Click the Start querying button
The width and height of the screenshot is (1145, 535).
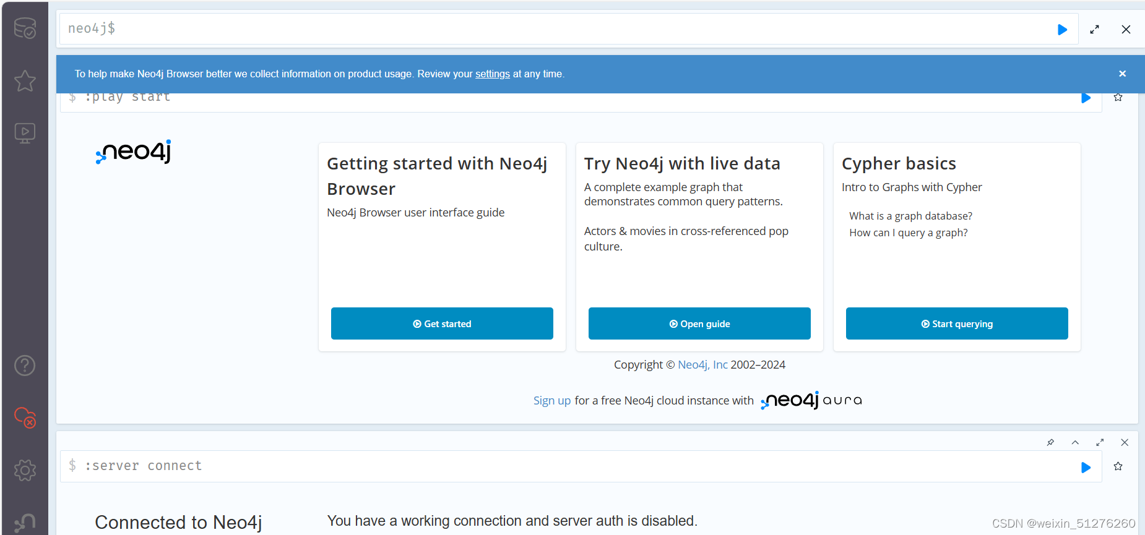957,323
